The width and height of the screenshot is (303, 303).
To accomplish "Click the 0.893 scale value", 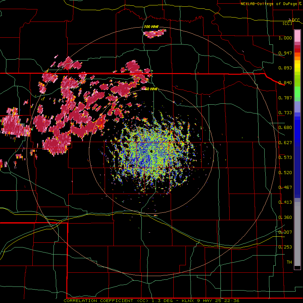I will (285, 68).
